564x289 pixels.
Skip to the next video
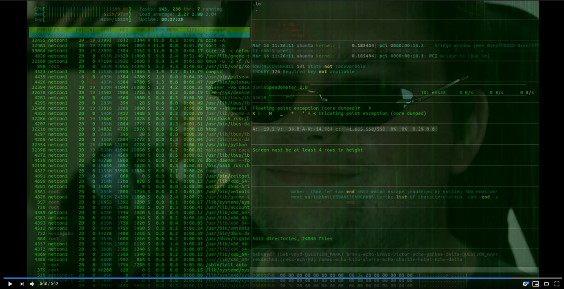tap(22, 284)
